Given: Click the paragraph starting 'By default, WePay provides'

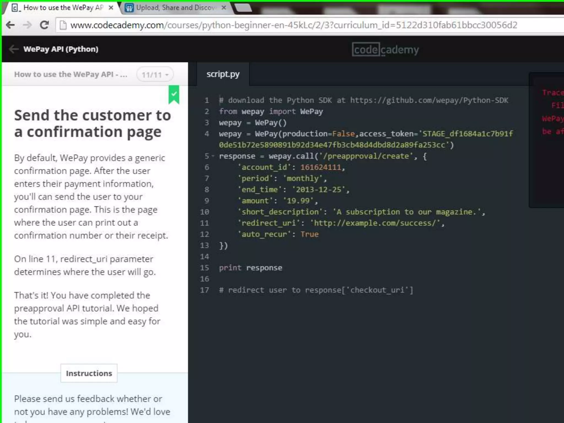Looking at the screenshot, I should [91, 197].
